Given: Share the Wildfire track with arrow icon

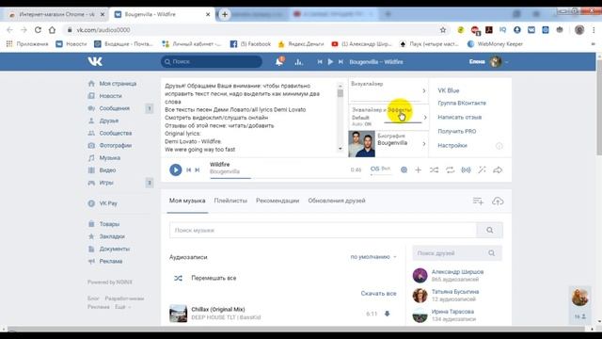Looking at the screenshot, I should point(498,169).
